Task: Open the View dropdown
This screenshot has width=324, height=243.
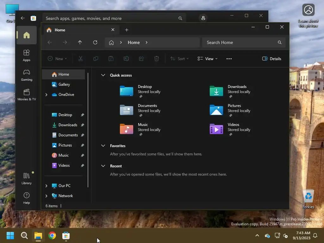Action: coord(208,59)
